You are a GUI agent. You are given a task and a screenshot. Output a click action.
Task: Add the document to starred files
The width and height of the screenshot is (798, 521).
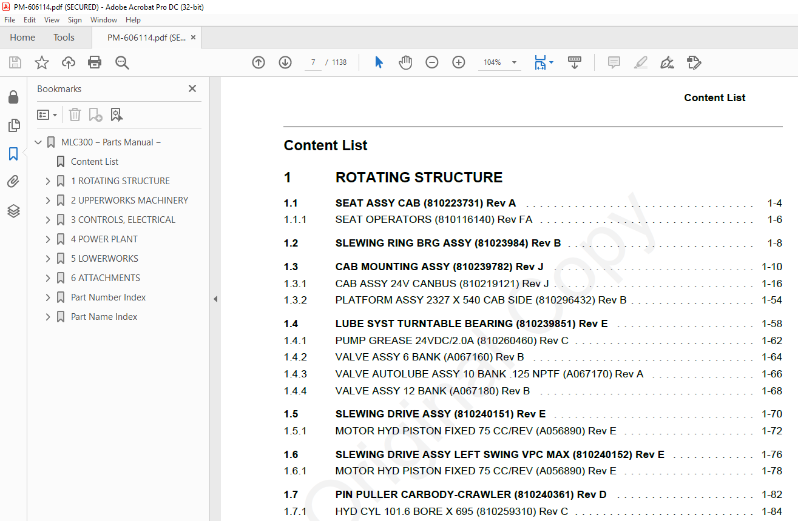[42, 62]
